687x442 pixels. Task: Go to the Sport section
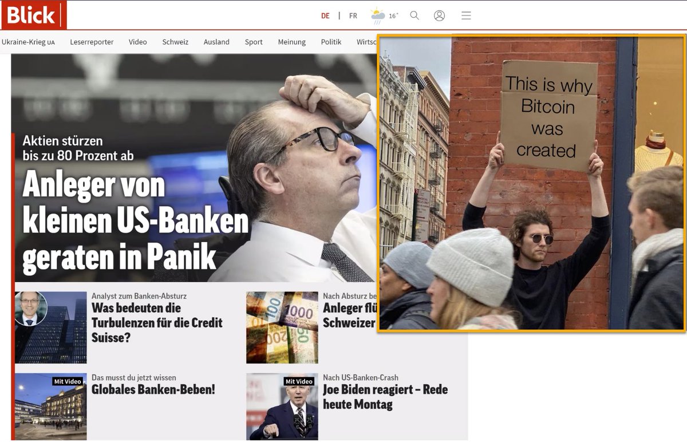254,42
